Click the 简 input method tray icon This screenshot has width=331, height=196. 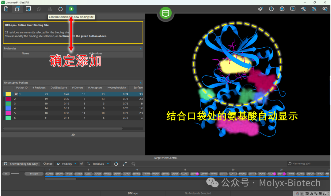tap(320, 194)
